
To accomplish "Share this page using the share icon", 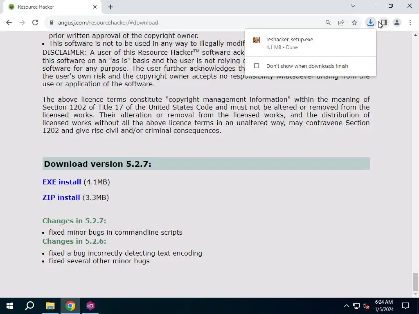I will pyautogui.click(x=341, y=23).
